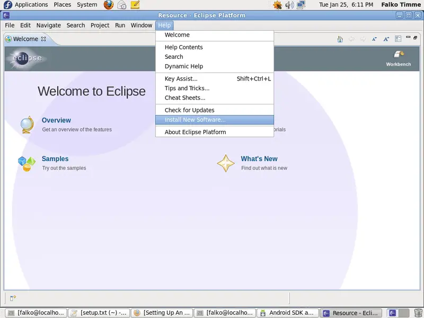Open the Search menu in the menu bar

[x=76, y=25]
